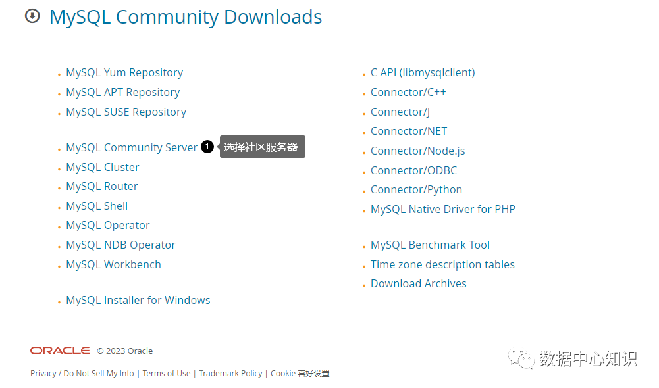Click the © 2023 Oracle copyright text
The width and height of the screenshot is (659, 388).
tap(125, 351)
